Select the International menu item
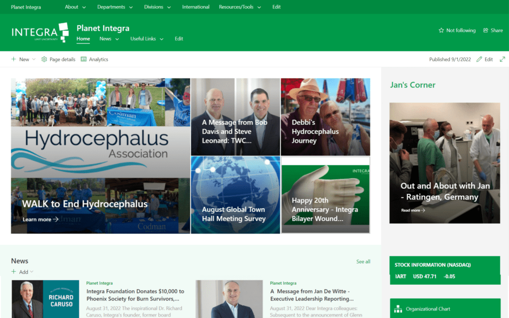This screenshot has height=318, width=509. pos(195,7)
